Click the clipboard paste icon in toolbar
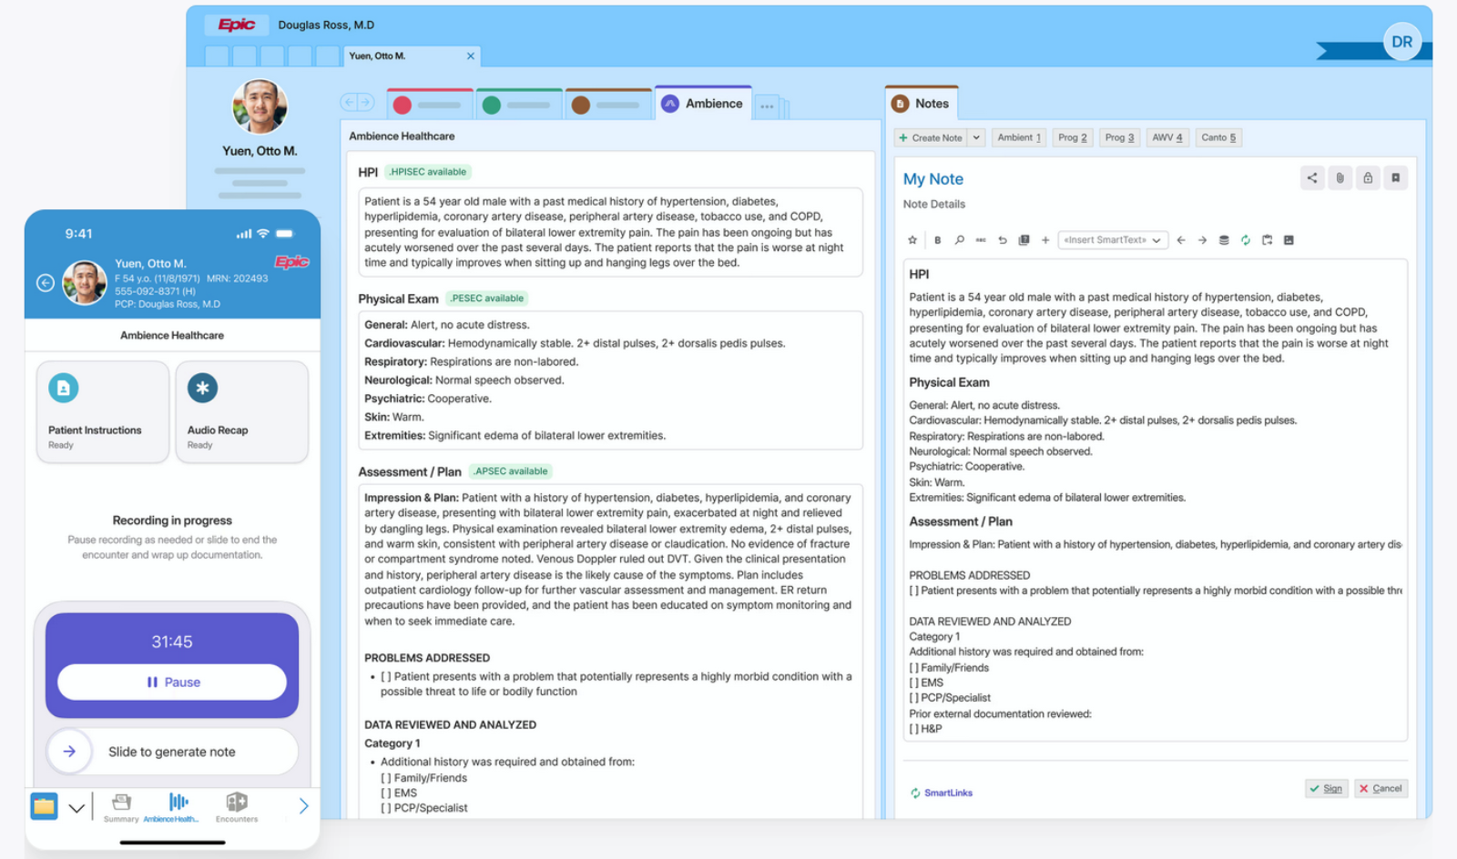The image size is (1457, 859). coord(1267,240)
